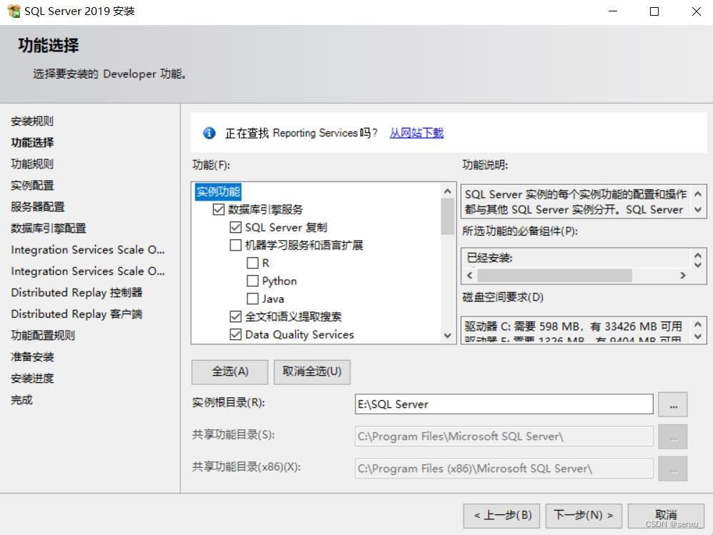Select 功能配置规则 step in sidebar

tap(43, 335)
